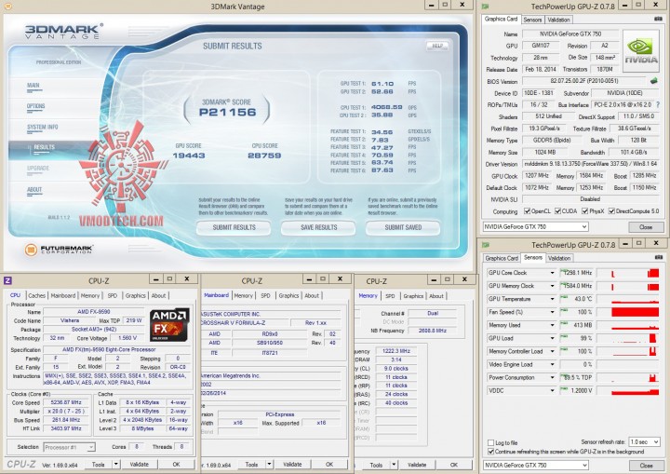Viewport: 670px width, 474px height.
Task: Click the NVIDIA logo in GPU-Z
Action: pyautogui.click(x=641, y=51)
